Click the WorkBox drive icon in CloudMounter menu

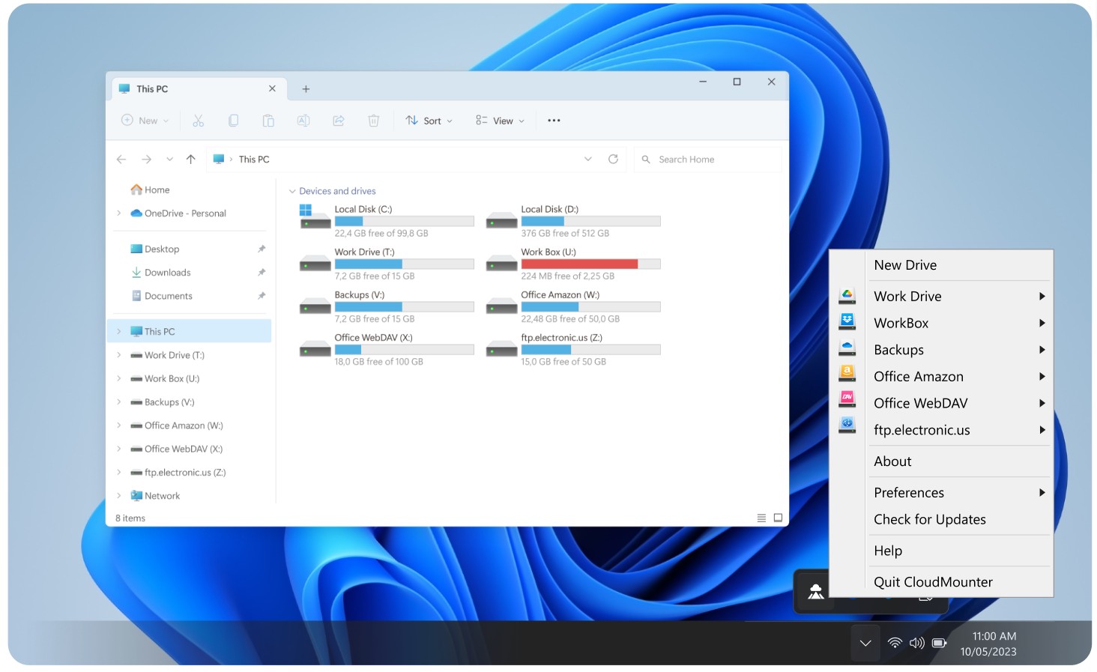pos(847,322)
